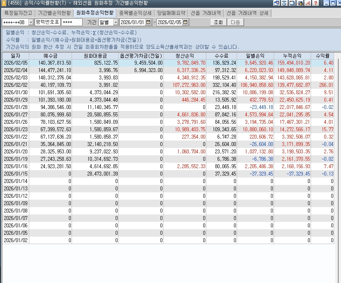Open the 당일매매요약 tab
The height and width of the screenshot is (283, 341).
[x=171, y=13]
